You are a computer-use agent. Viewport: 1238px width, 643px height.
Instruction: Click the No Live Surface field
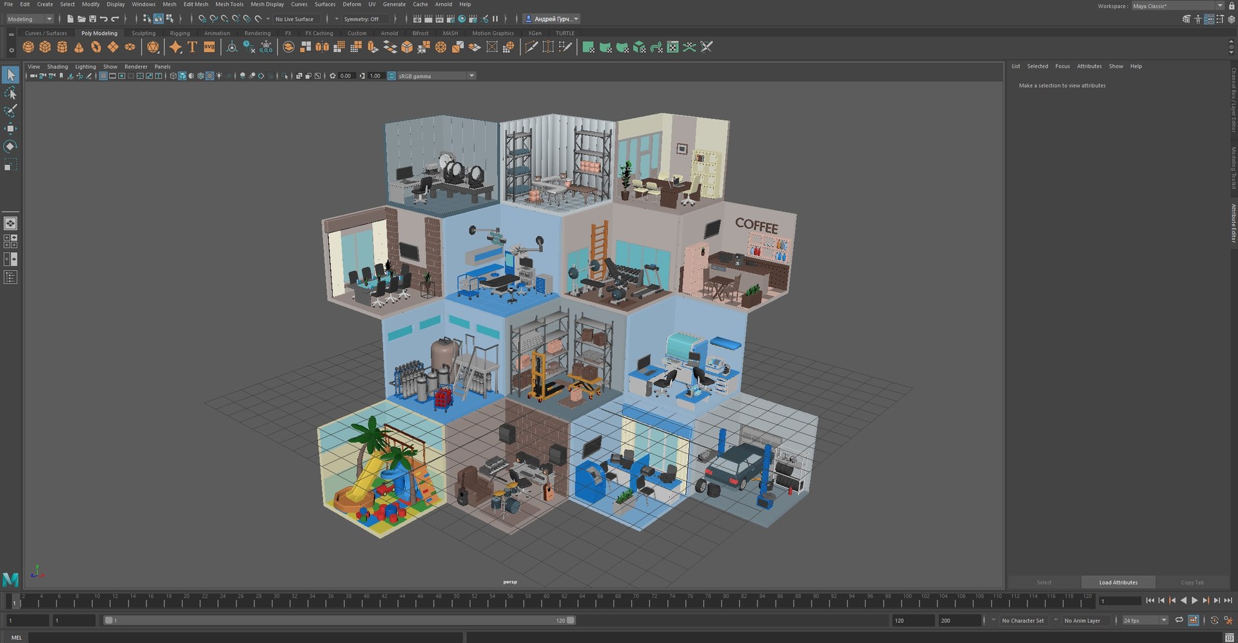coord(297,19)
